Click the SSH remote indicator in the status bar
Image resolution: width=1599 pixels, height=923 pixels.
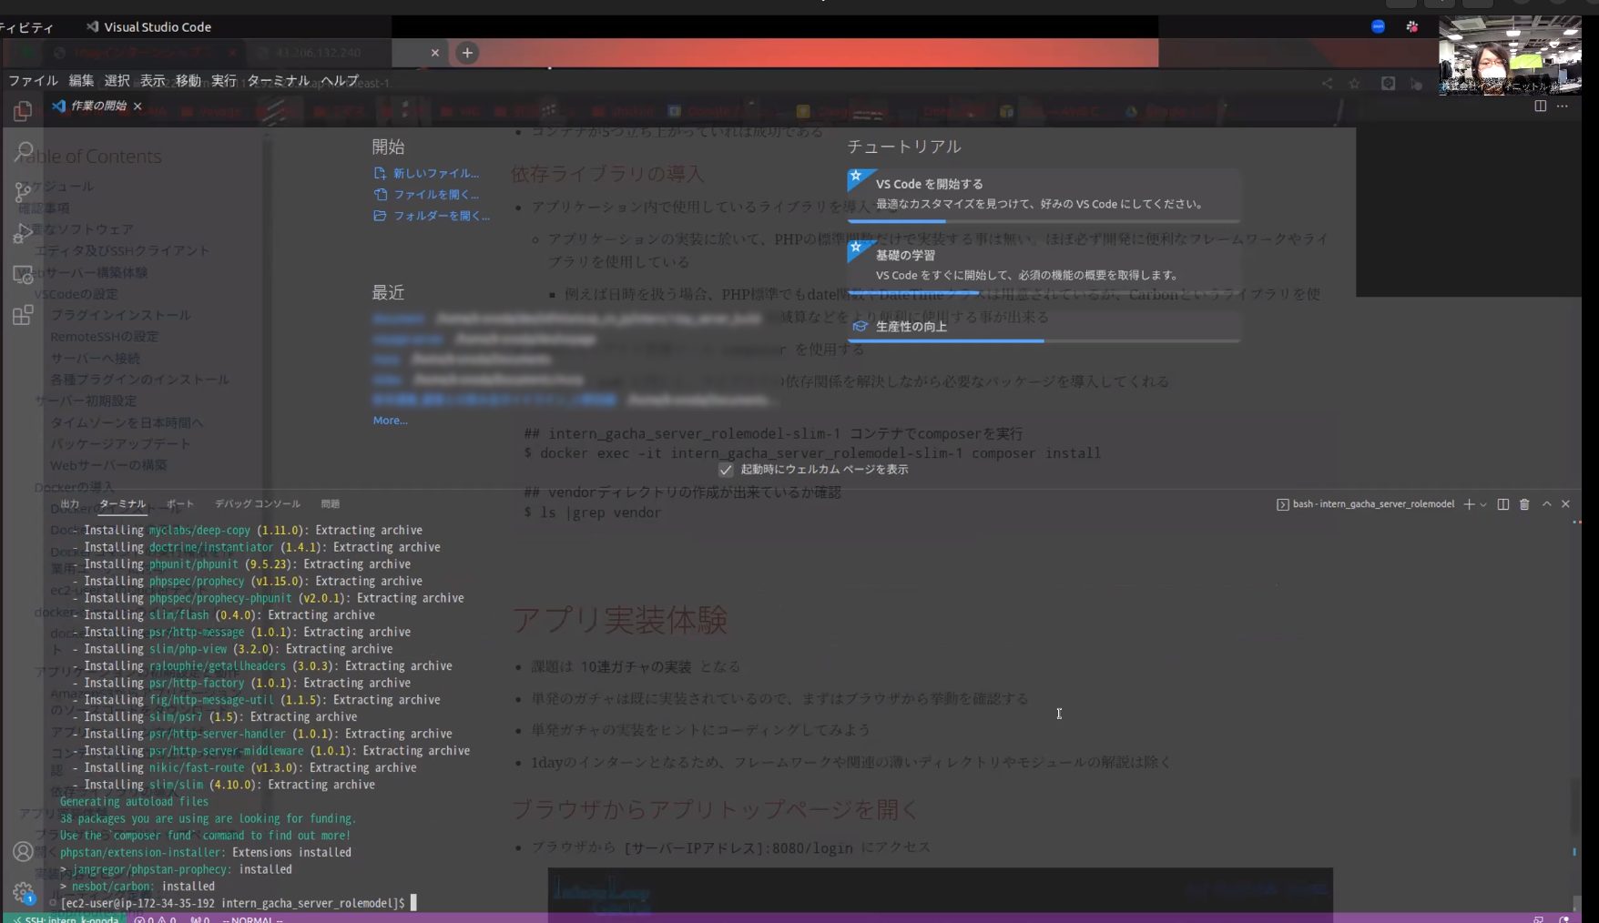[66, 919]
